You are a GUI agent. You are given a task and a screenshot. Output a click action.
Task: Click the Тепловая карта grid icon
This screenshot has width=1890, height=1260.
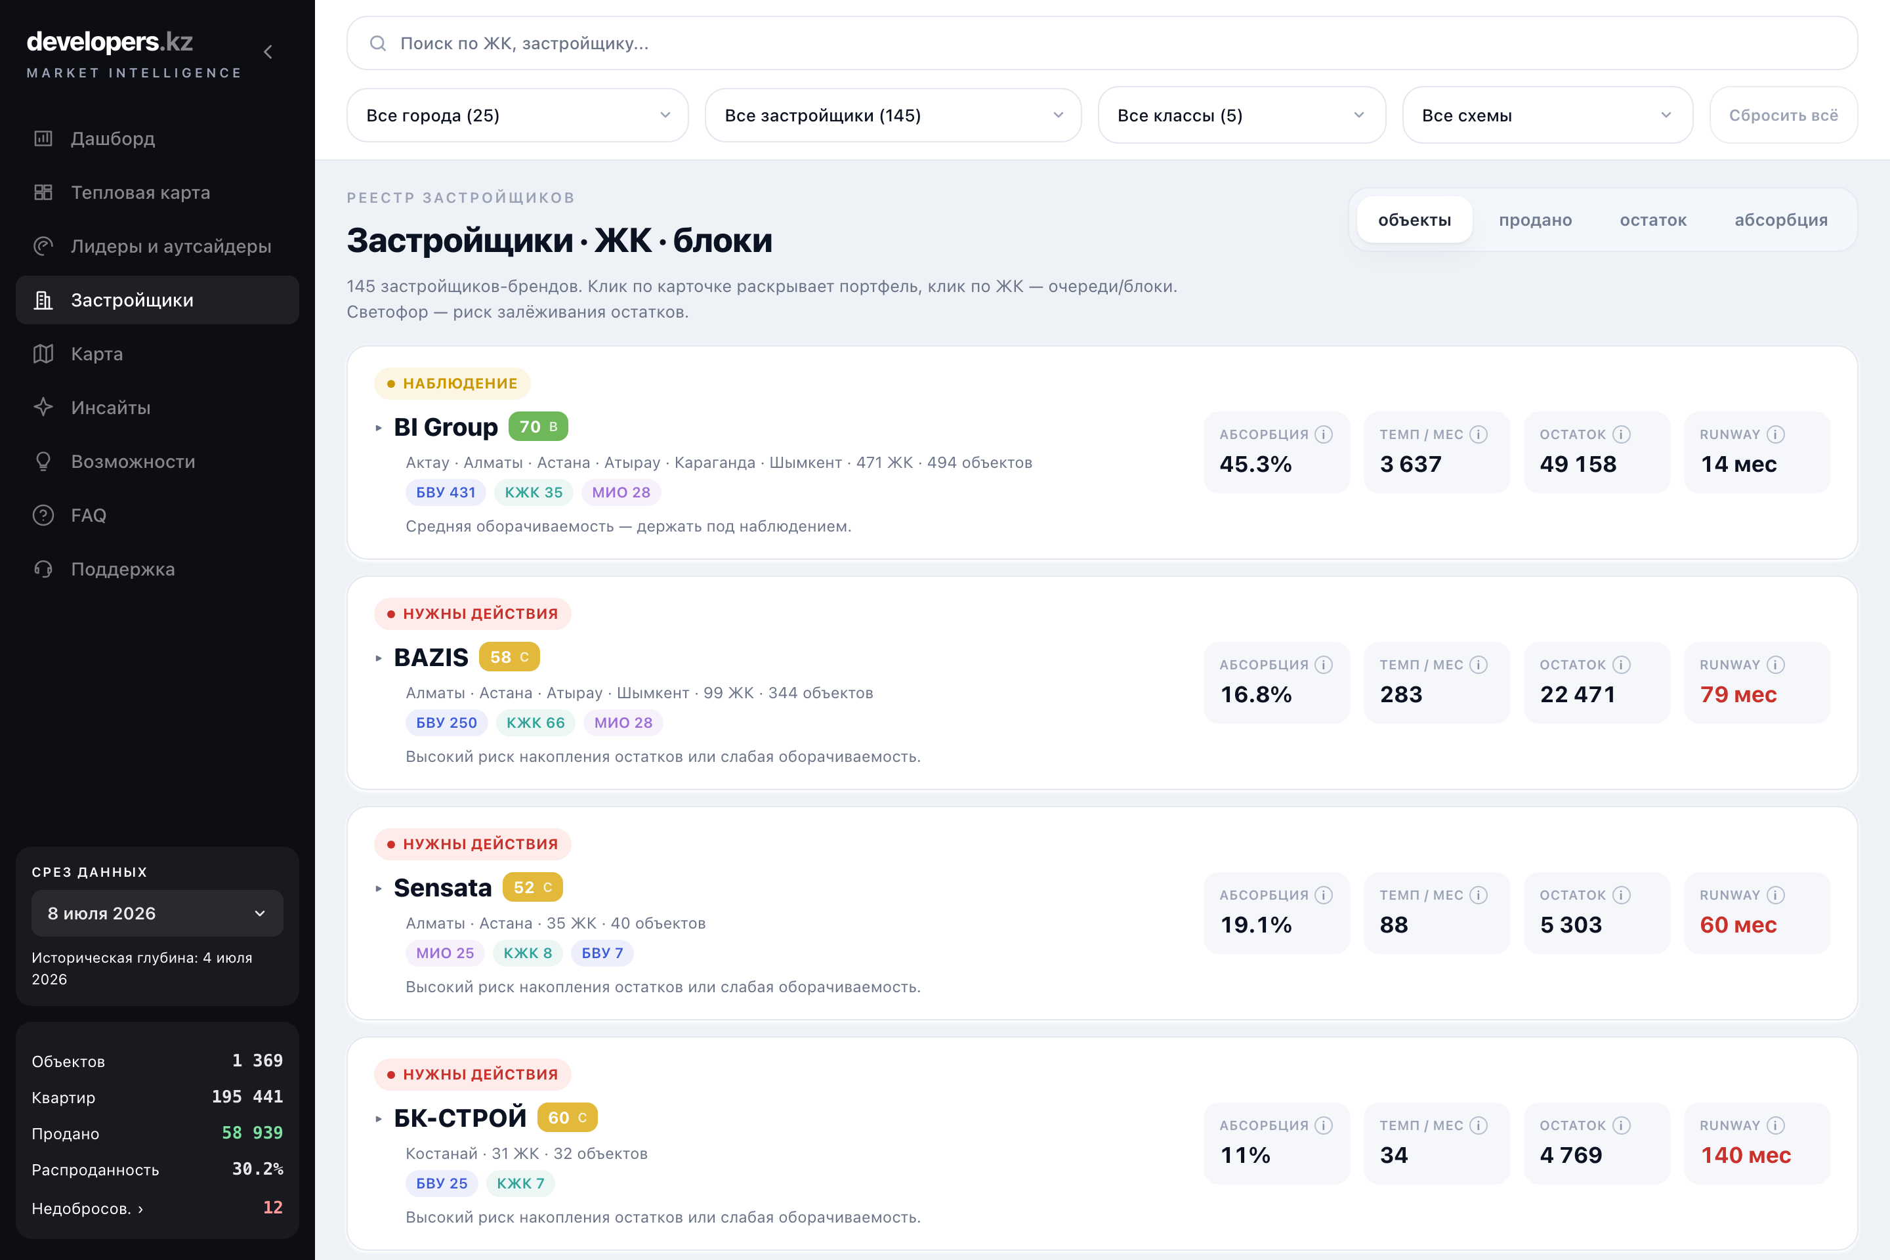click(x=43, y=192)
